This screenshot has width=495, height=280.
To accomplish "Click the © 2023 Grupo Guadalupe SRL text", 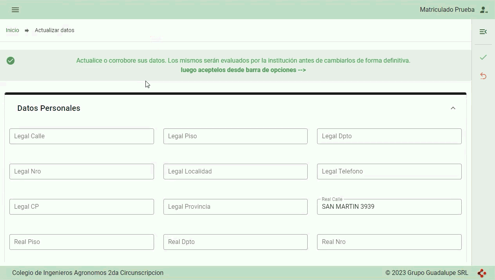I will (427, 273).
